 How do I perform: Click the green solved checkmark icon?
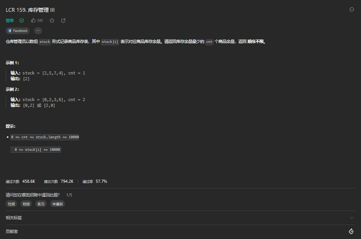coord(22,20)
